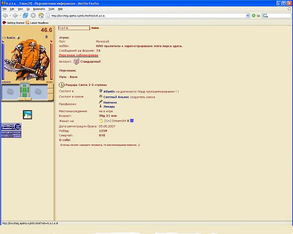293x234 pixels.
Task: Click the forum message count 73
Action: point(98,51)
